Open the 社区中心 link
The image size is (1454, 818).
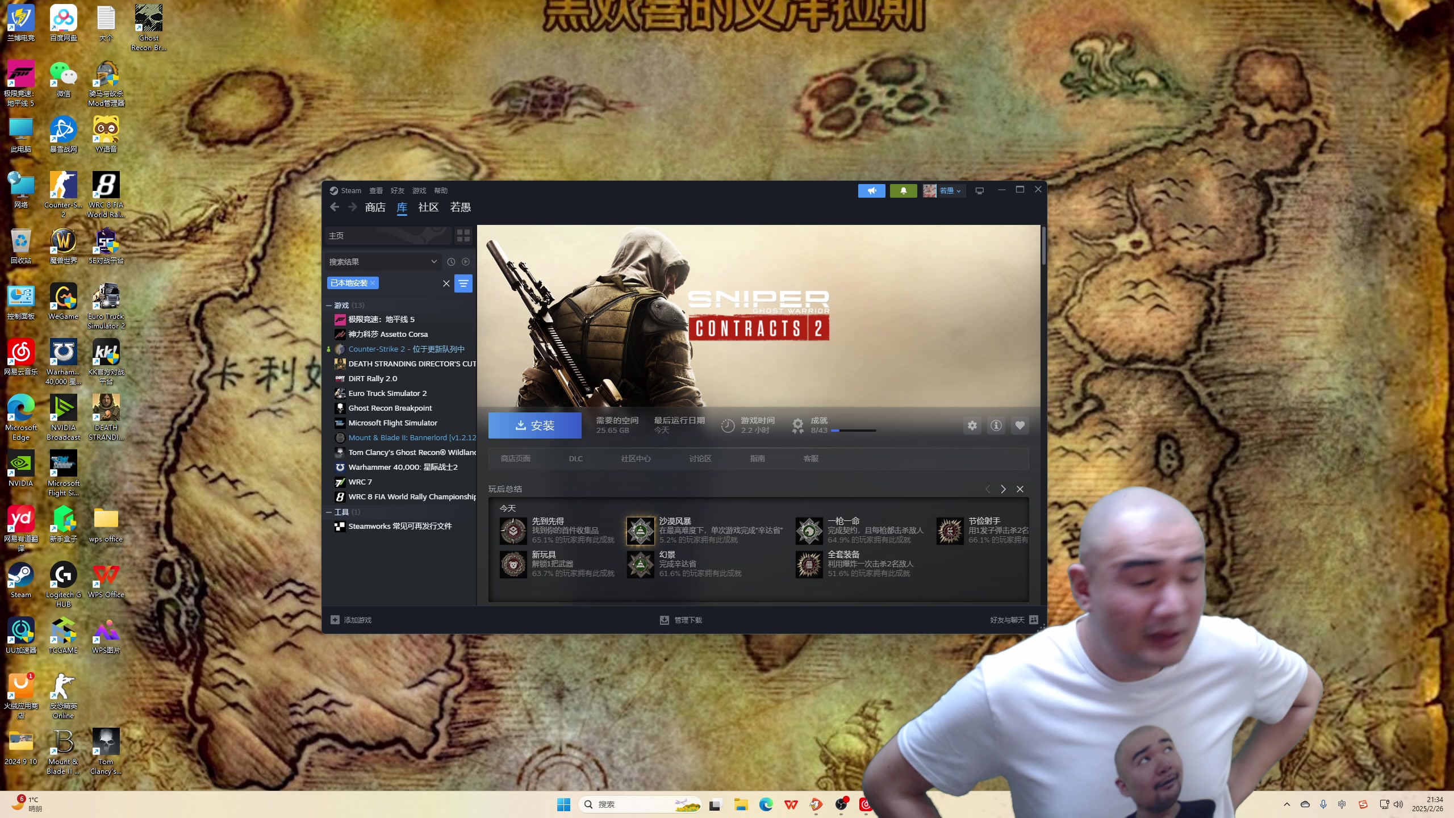click(x=636, y=459)
